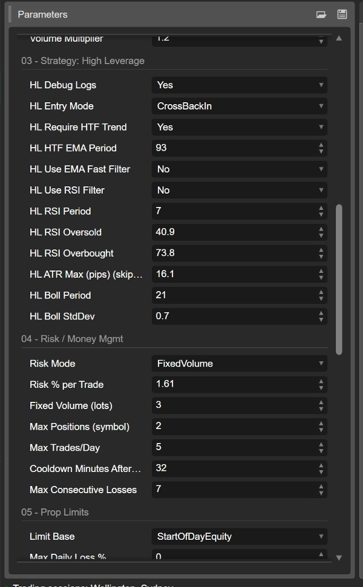Increase HL HTF EMA Period with up arrow
This screenshot has height=587, width=363.
pyautogui.click(x=321, y=145)
